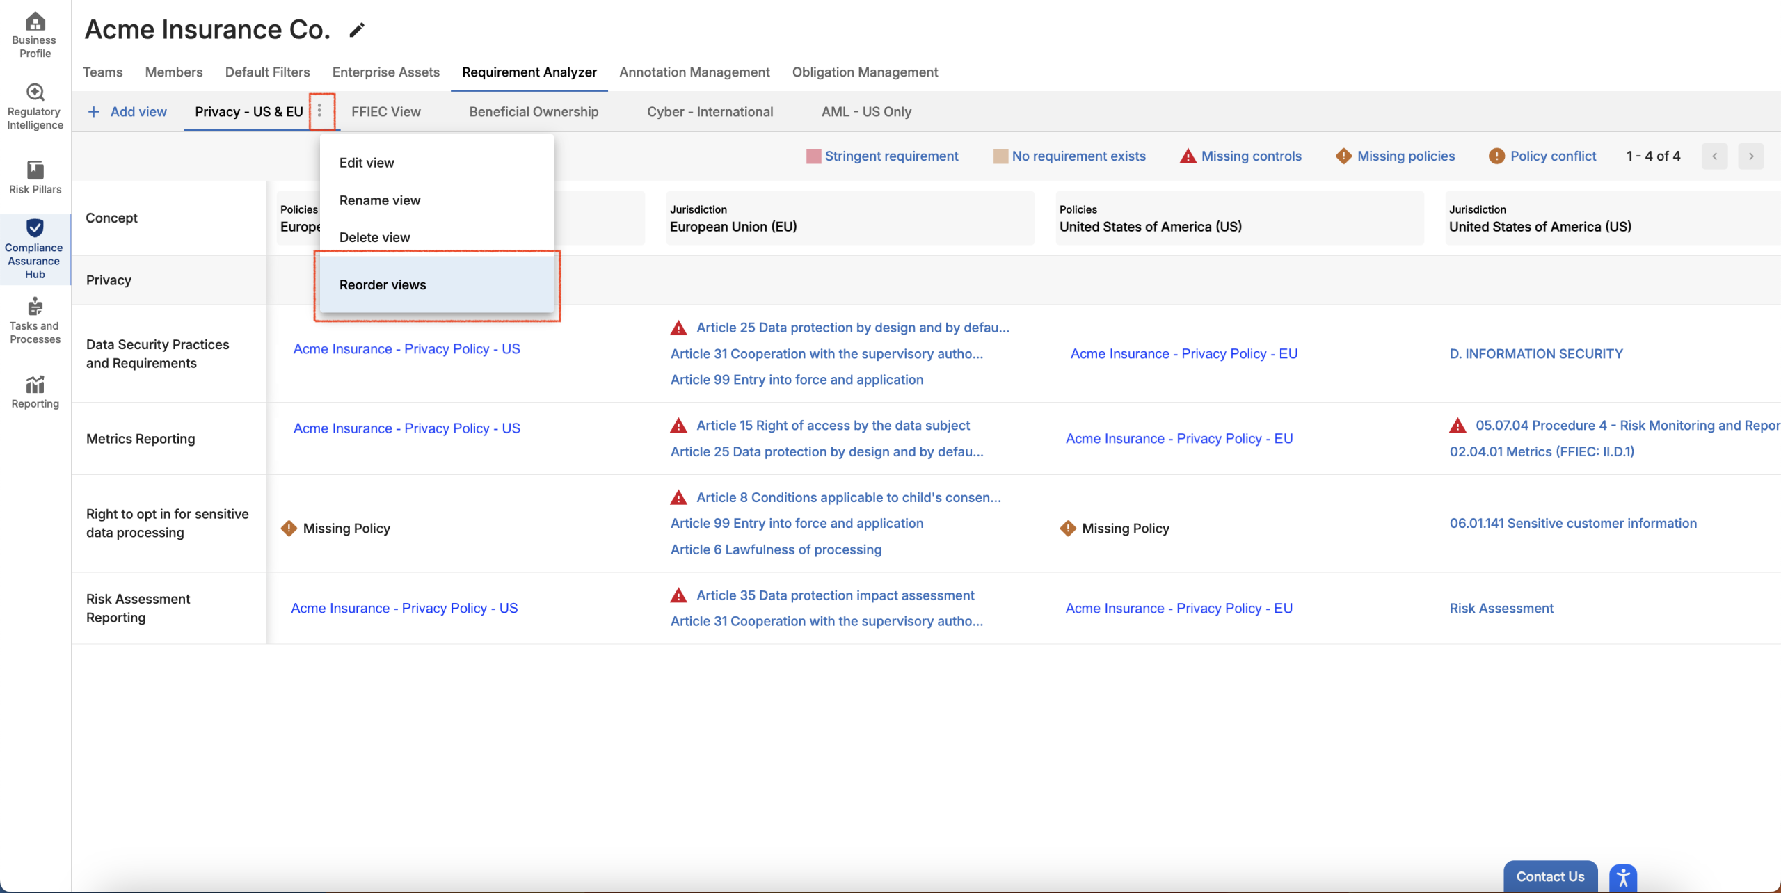
Task: Open the FFIEC View tab
Action: pos(386,111)
